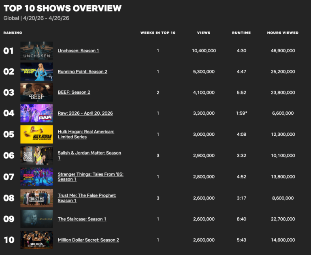Viewport: 311px width, 255px height.
Task: Click weeks in top 10 value for Trust Me
Action: pyautogui.click(x=158, y=198)
